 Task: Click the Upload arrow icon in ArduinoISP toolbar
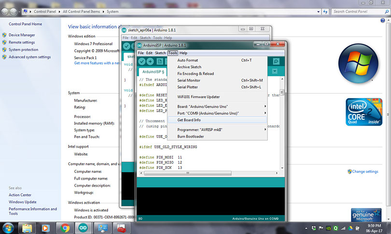click(150, 62)
